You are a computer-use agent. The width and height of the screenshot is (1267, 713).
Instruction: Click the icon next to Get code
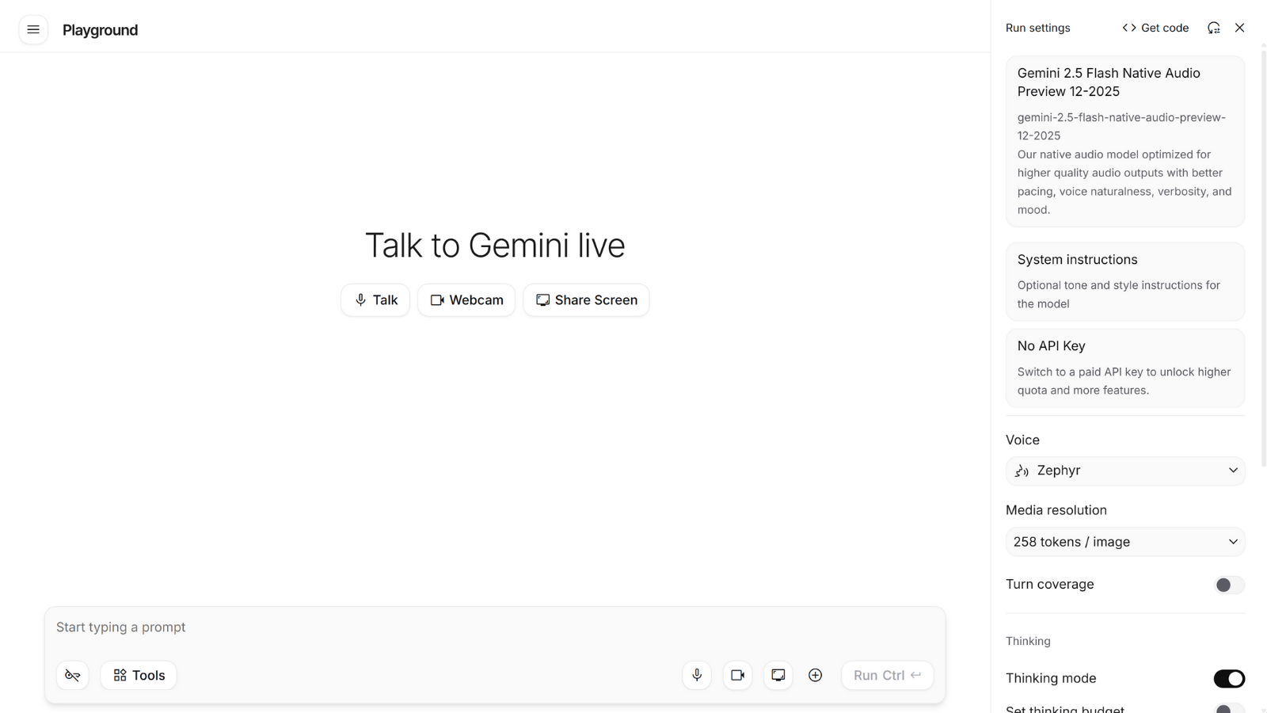(1213, 28)
